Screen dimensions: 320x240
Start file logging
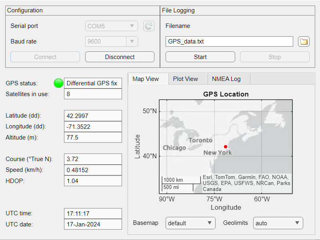200,57
